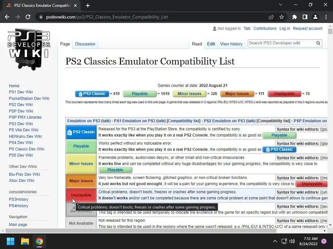This screenshot has width=333, height=249.
Task: Click Chrome icon in taskbar
Action: [39, 241]
